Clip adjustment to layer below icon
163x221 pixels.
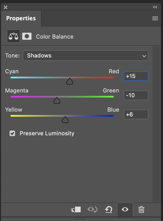[x=76, y=209]
